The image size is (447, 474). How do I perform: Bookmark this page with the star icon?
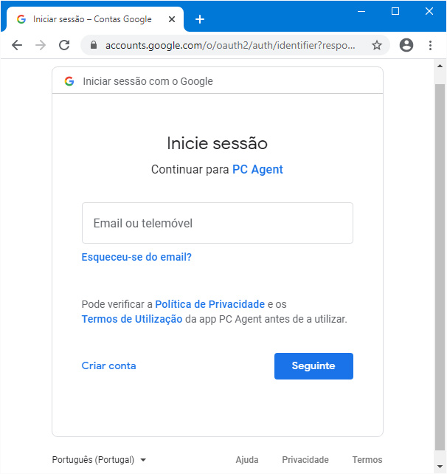pyautogui.click(x=377, y=45)
